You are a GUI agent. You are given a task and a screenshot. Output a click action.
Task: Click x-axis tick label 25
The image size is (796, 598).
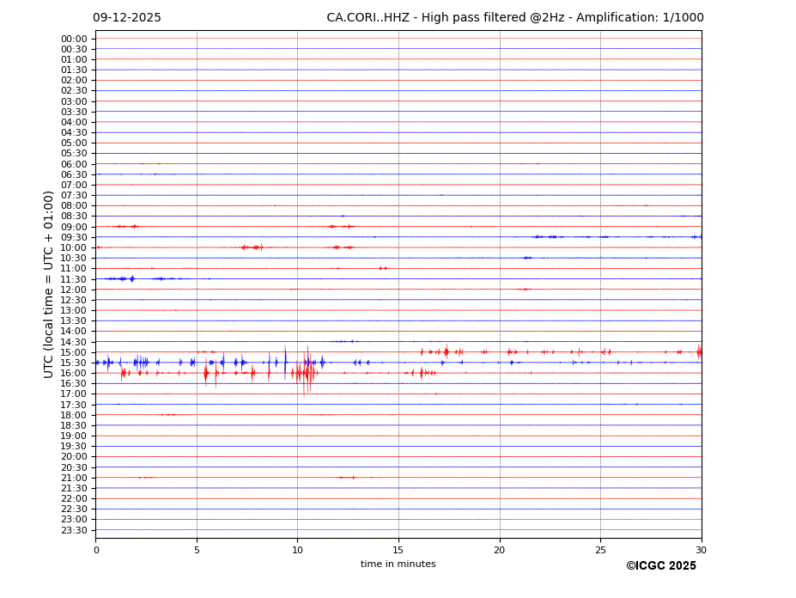(x=600, y=550)
